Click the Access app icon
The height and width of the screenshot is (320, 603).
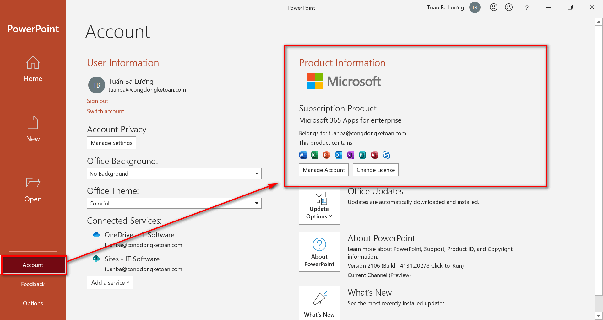click(374, 155)
